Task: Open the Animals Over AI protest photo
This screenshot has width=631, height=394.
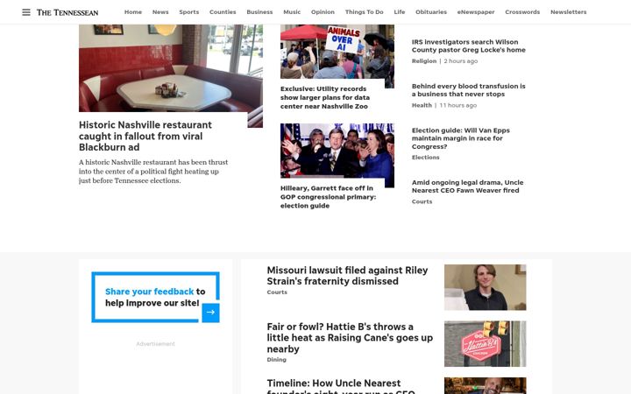Action: point(337,52)
